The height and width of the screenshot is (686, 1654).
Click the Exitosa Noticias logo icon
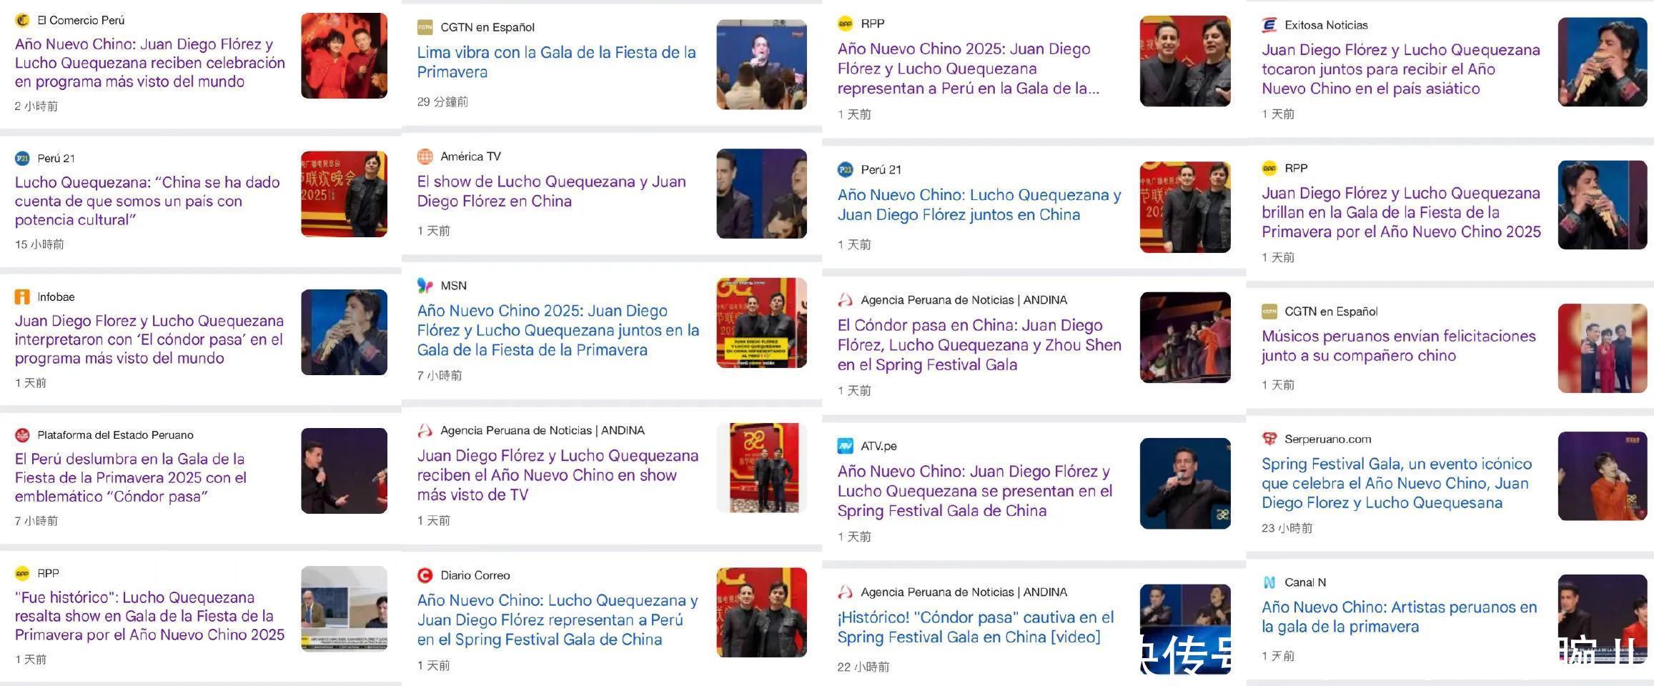[x=1269, y=25]
